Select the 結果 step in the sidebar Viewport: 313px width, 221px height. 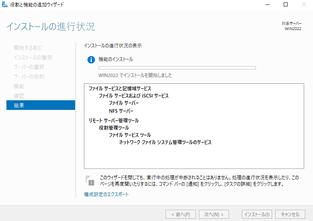(41, 105)
